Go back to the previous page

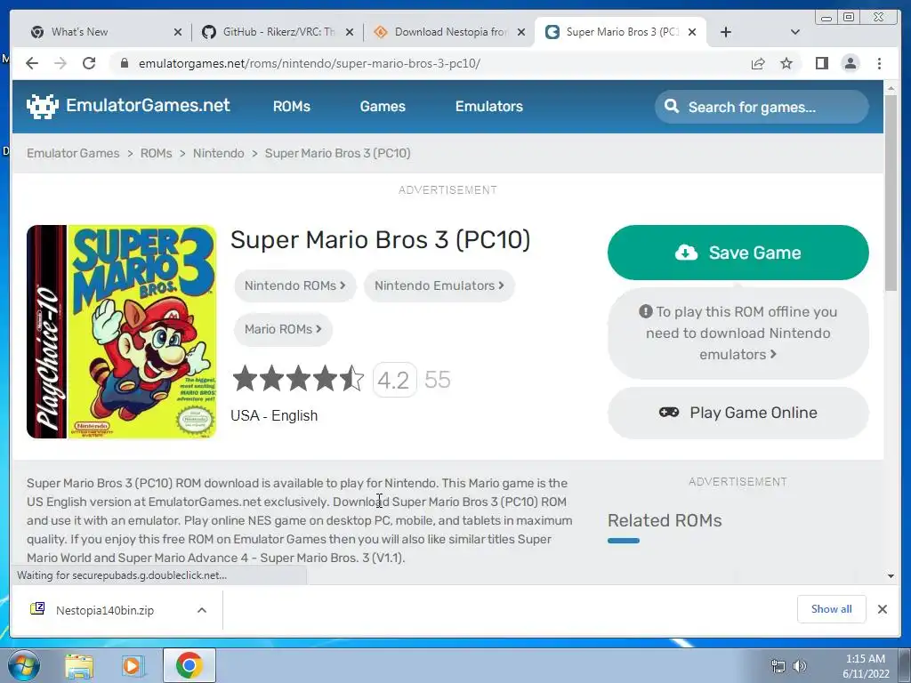coord(32,63)
